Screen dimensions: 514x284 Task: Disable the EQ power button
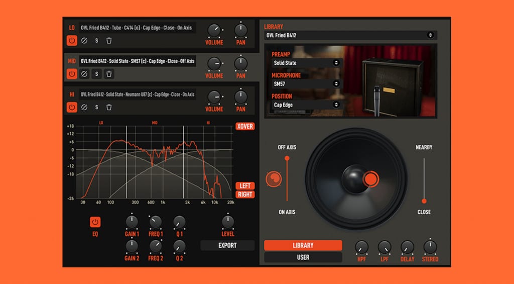click(95, 222)
